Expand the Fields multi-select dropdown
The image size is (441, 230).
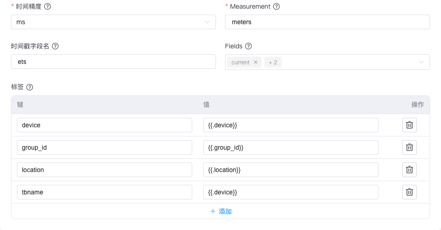421,62
